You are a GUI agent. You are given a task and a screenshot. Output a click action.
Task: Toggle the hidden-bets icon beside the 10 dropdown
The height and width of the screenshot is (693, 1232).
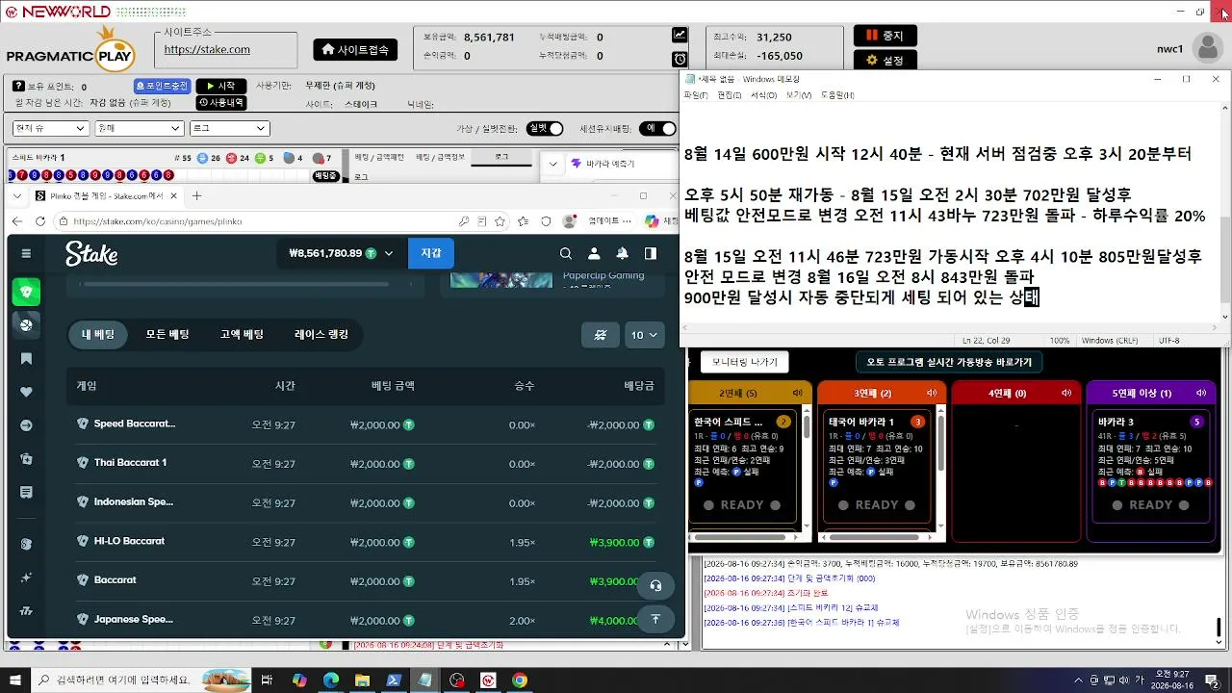(601, 335)
